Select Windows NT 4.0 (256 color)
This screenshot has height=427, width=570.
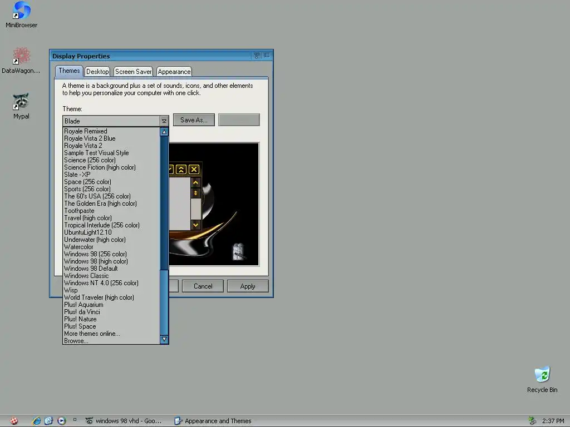pos(111,283)
